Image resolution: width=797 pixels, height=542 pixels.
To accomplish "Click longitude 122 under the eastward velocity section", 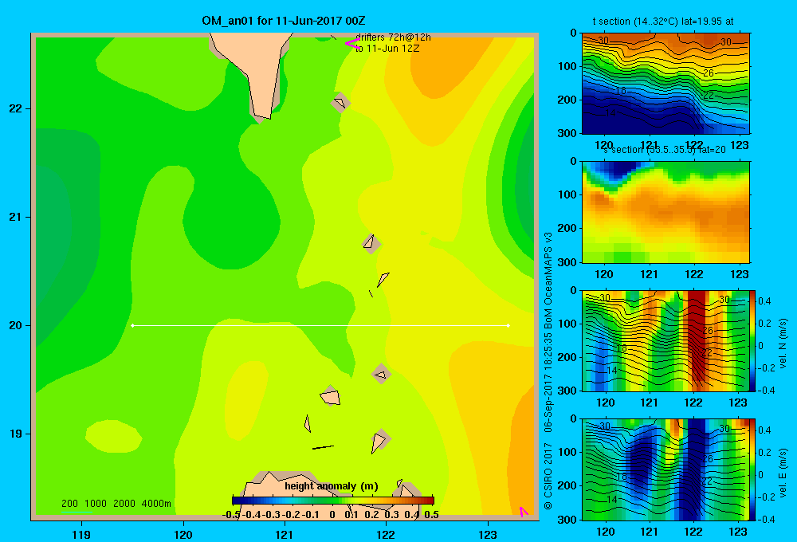I will tap(693, 532).
